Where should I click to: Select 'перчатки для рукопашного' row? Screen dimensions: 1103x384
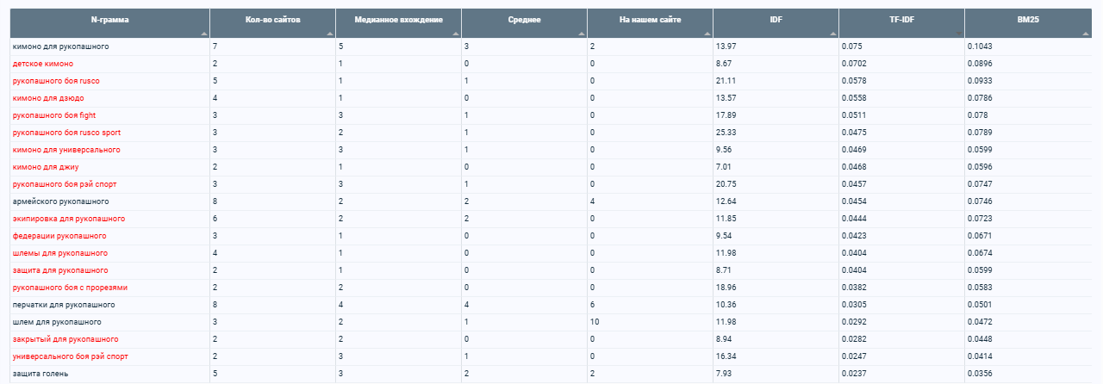pyautogui.click(x=551, y=305)
